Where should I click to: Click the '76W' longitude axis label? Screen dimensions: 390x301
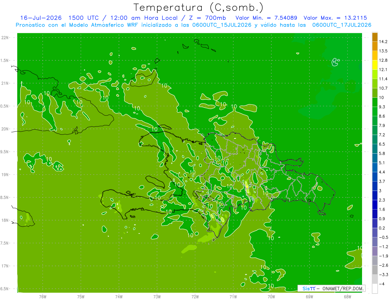click(43, 297)
